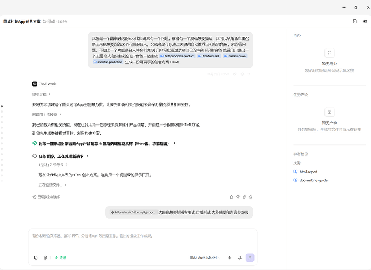The width and height of the screenshot is (371, 270).
Task: Delete the user message with the faint trash icon
Action: [242, 74]
